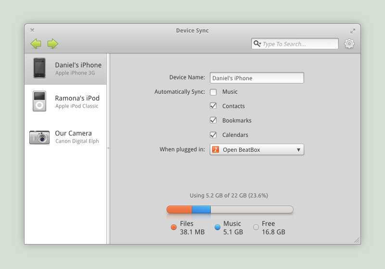Click the iPod Classic device icon
Screen dimensions: 385x269
[x=39, y=101]
